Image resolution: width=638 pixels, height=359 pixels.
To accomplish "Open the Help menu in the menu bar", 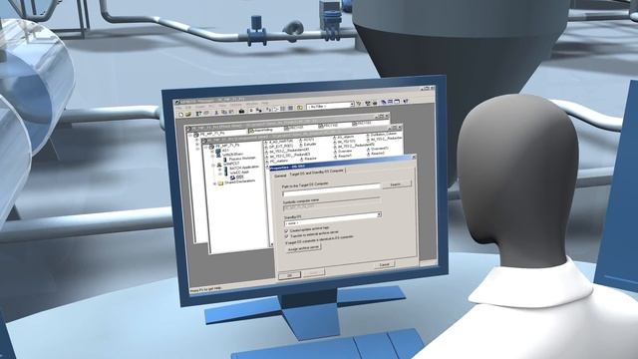I will click(x=265, y=104).
